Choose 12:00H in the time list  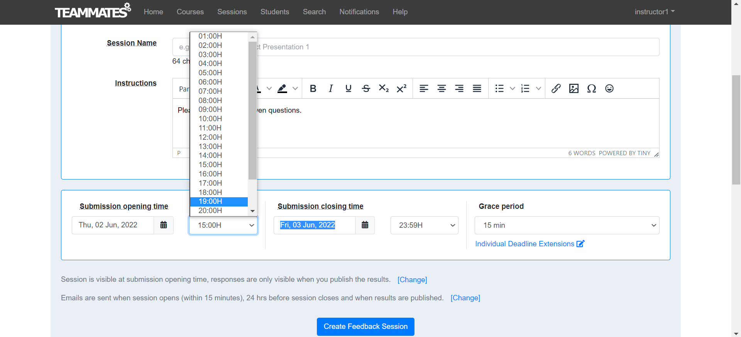(x=219, y=137)
